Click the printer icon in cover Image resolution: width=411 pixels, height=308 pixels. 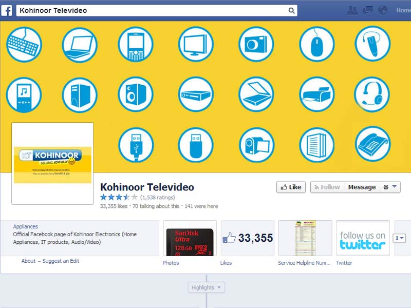click(x=317, y=94)
